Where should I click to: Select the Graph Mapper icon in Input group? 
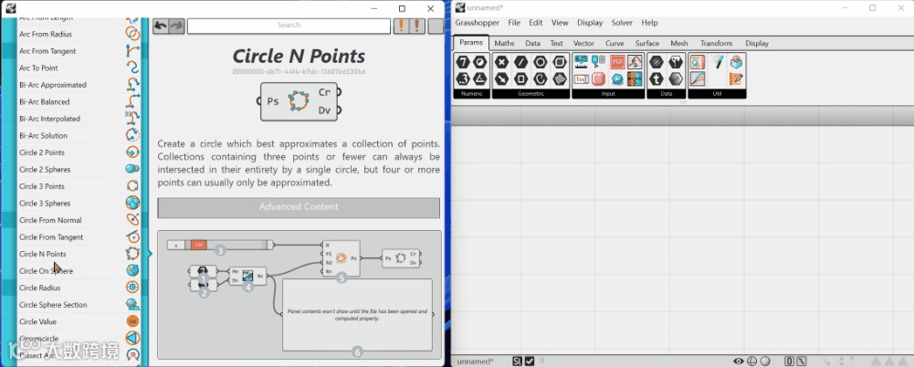tap(636, 62)
